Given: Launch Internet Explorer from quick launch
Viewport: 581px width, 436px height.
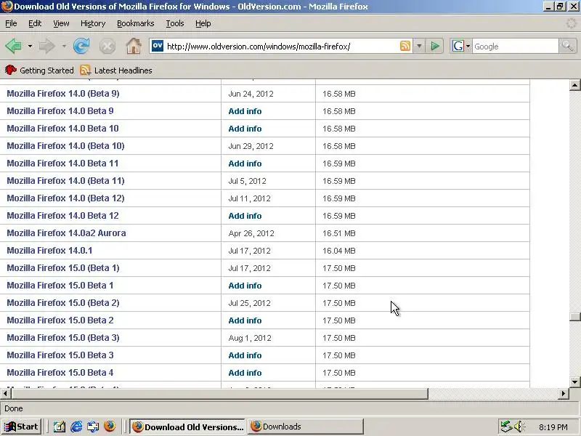Looking at the screenshot, I should click(x=76, y=427).
